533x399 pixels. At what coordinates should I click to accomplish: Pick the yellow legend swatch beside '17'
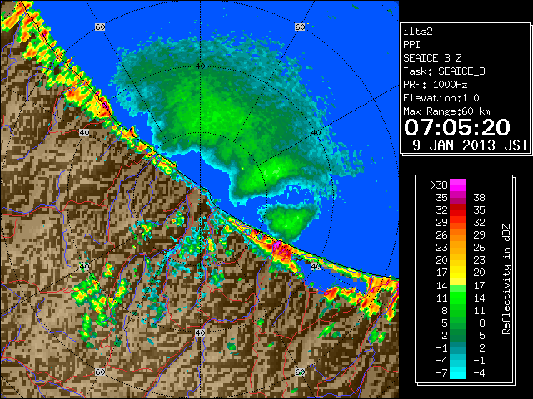point(458,273)
